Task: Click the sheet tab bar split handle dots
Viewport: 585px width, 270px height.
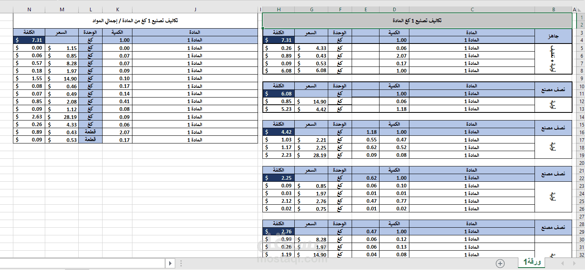Action: click(180, 264)
